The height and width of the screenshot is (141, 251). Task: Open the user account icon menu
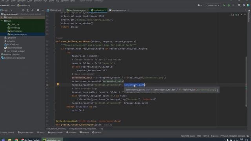tap(200, 5)
